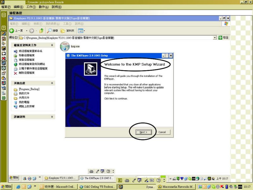This screenshot has width=253, height=190.
Task: Click Next in the KMPlayer Setup wizard
Action: pos(144,132)
